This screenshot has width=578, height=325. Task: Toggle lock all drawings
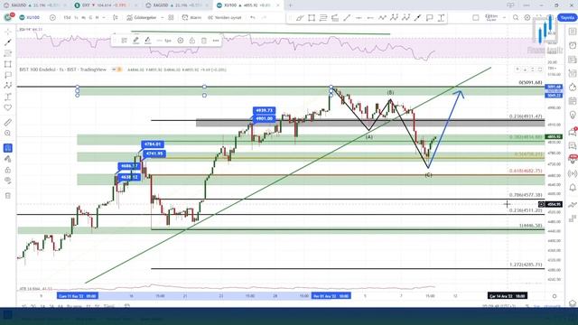click(x=8, y=170)
